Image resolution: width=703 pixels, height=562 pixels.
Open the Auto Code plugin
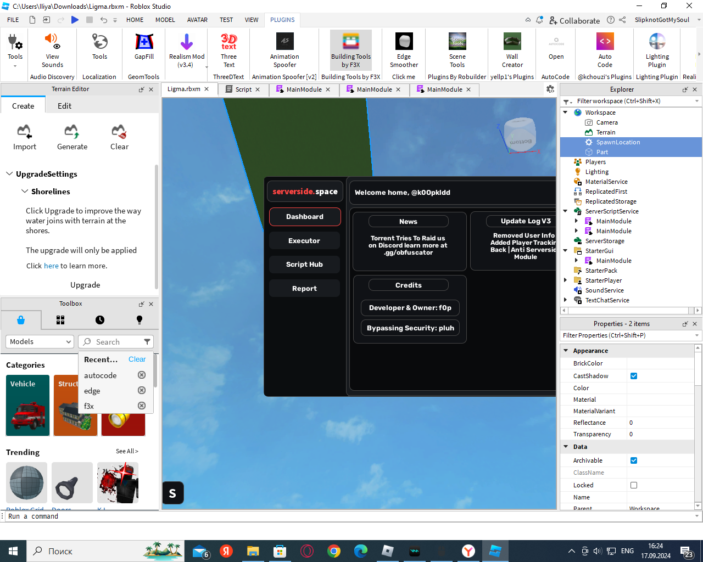pos(605,50)
